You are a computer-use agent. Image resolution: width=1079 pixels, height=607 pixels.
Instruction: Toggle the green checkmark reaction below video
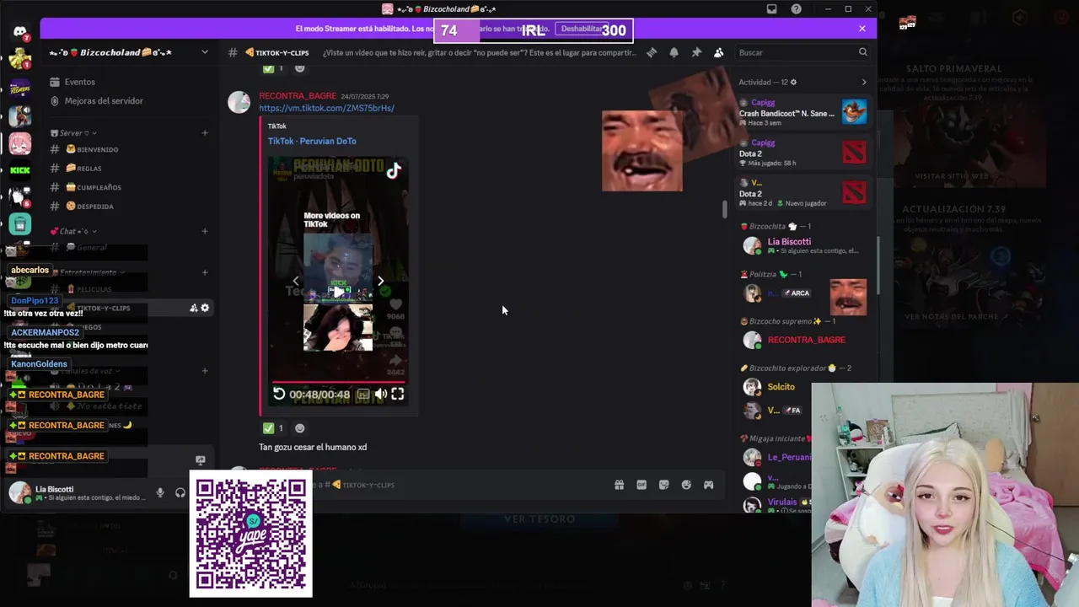[274, 428]
